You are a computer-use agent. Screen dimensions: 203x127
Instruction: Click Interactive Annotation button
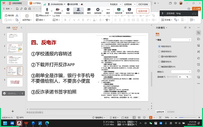(x=114, y=4)
